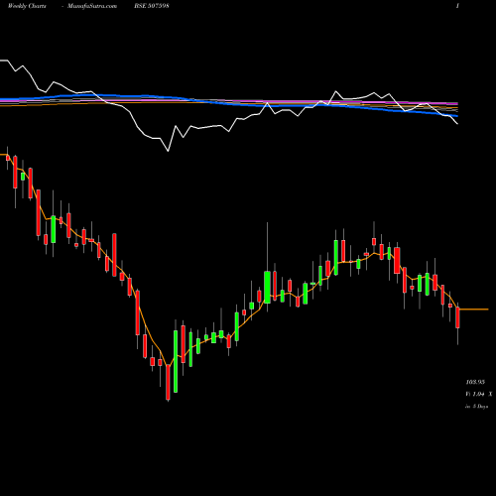Viewport: 496px width, 496px height.
Task: Click the tall green candle with the longest upper wick
Action: [x=267, y=287]
